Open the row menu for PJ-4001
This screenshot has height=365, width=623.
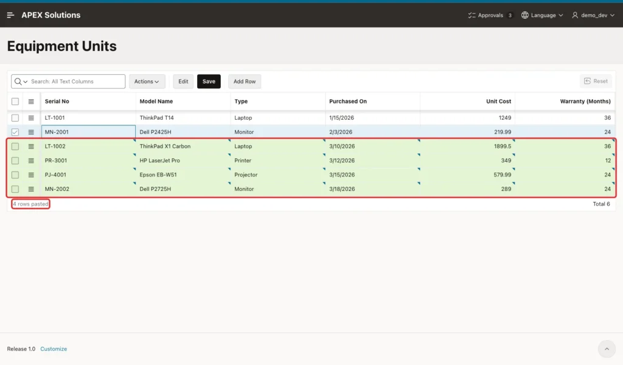pos(31,175)
